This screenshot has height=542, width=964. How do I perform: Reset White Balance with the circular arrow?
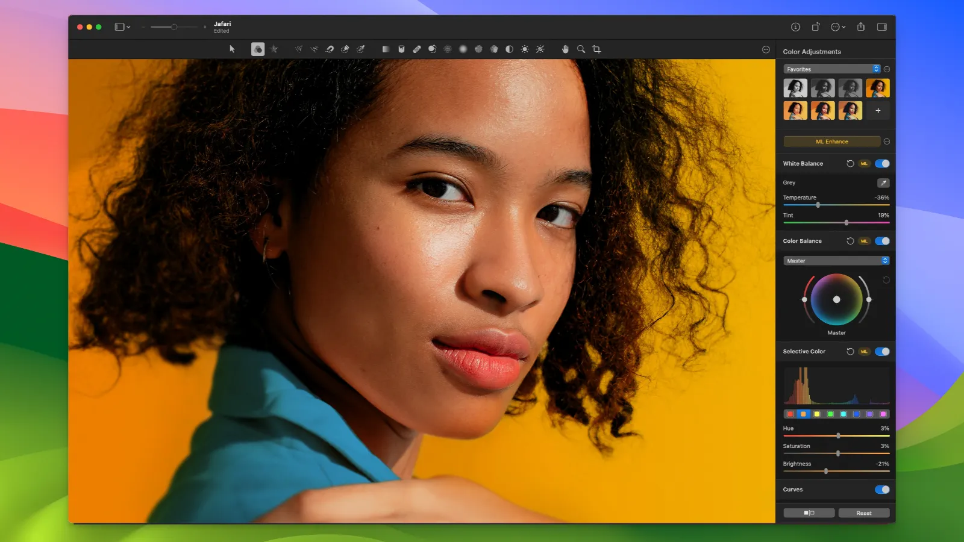click(850, 163)
